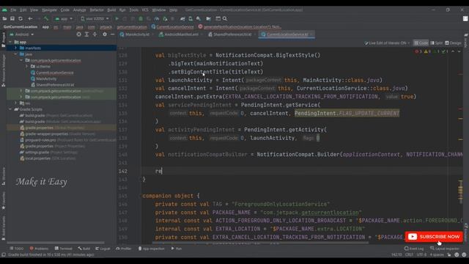Switch to the MainActivity.kt tab
This screenshot has width=469, height=264.
click(x=136, y=34)
